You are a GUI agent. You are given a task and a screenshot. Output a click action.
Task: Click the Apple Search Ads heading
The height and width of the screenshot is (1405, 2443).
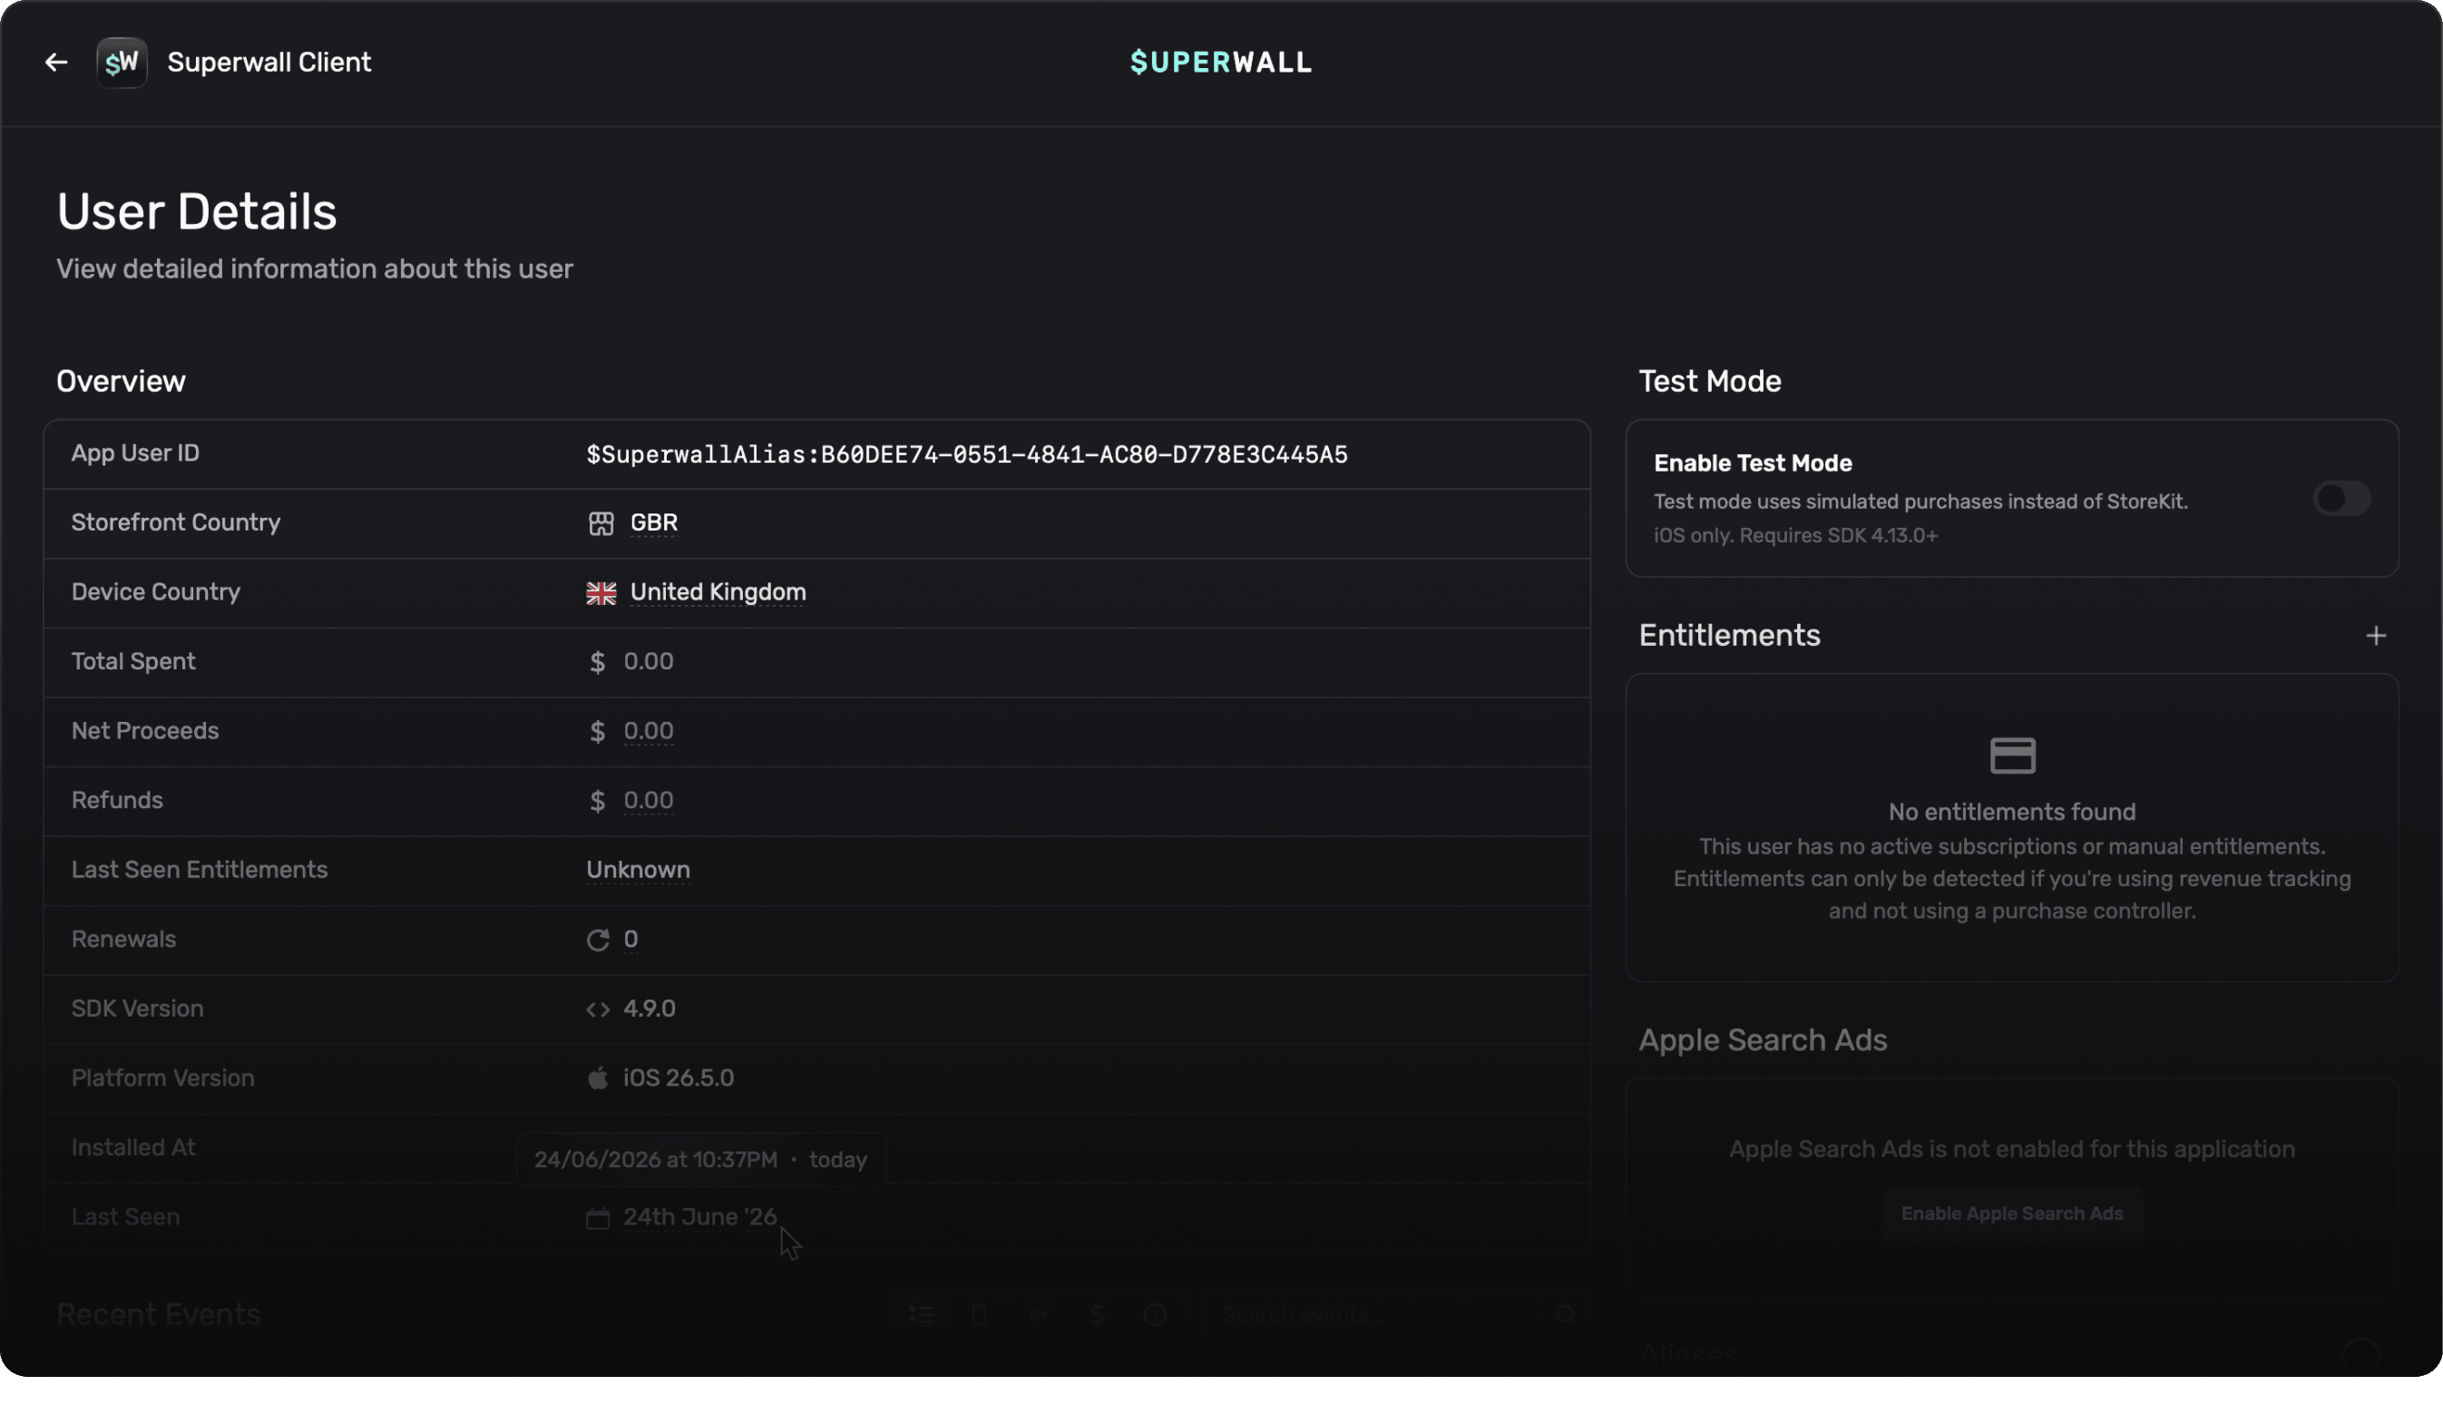[1763, 1041]
